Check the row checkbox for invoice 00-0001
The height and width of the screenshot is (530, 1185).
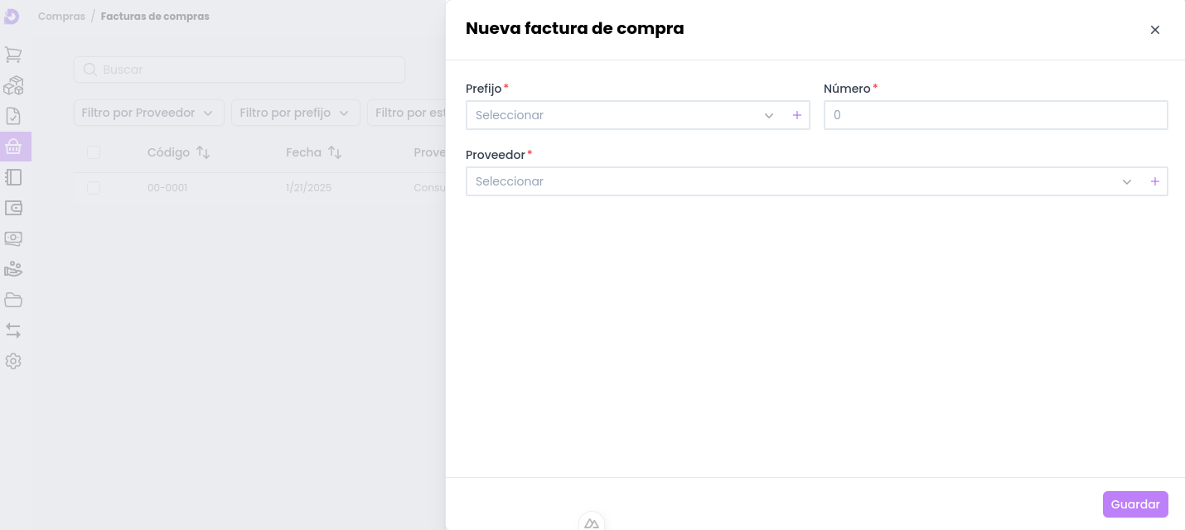pyautogui.click(x=94, y=188)
